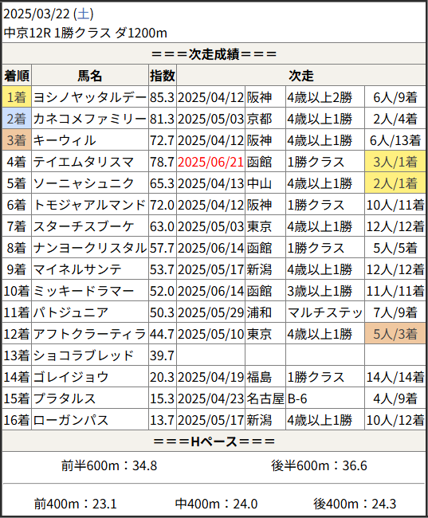Click the date 2025/03/22 (土)
428x518 pixels.
[49, 14]
